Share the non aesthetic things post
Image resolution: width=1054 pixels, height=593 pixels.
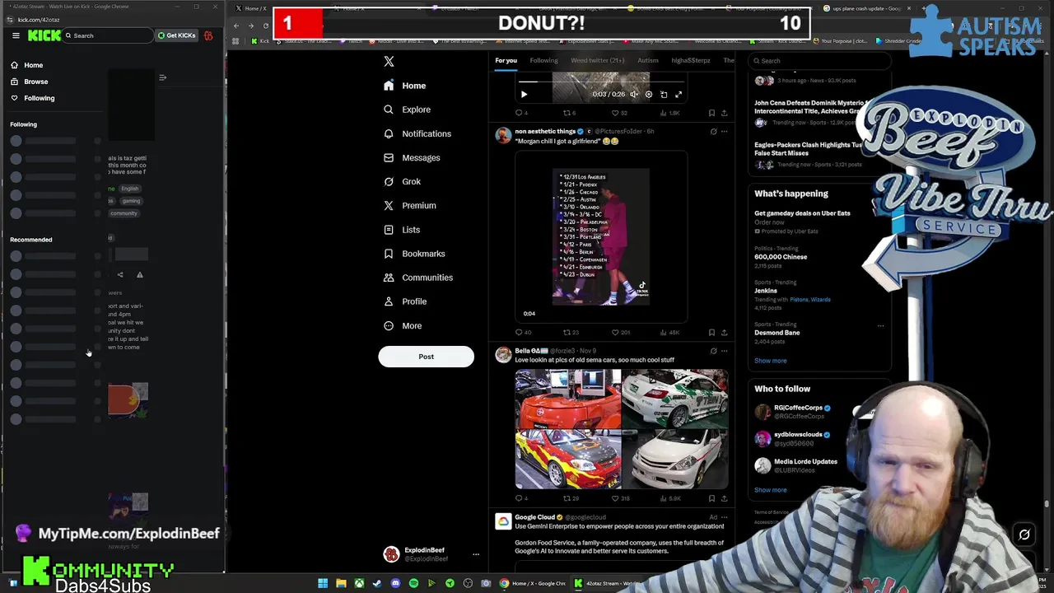(724, 333)
